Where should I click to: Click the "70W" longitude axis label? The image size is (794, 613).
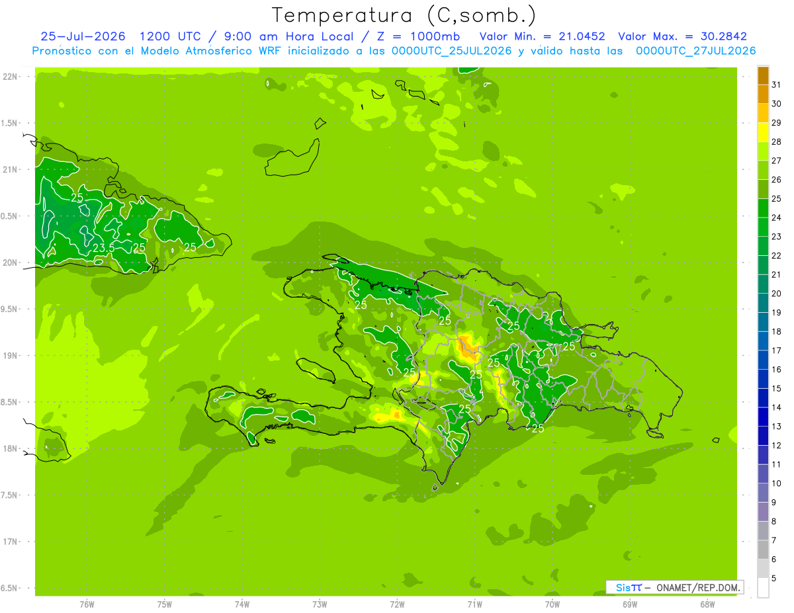[552, 604]
